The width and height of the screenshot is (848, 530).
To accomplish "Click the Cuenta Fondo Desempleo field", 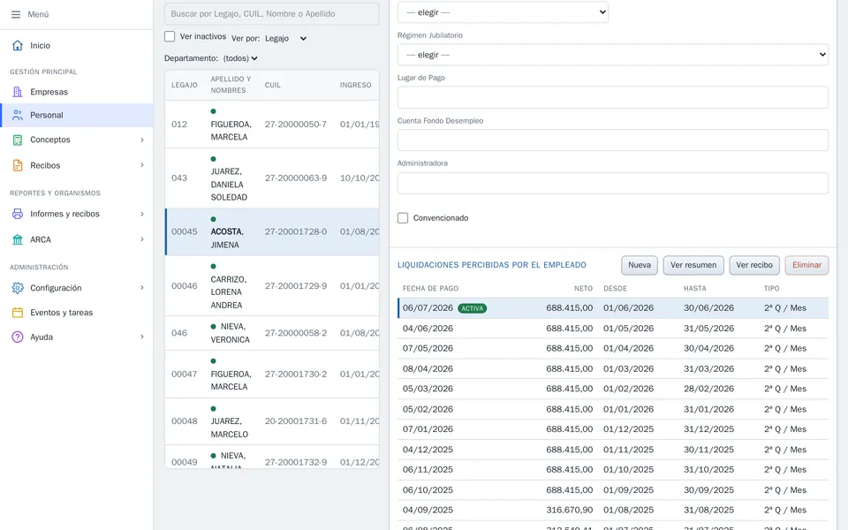I will coord(613,140).
